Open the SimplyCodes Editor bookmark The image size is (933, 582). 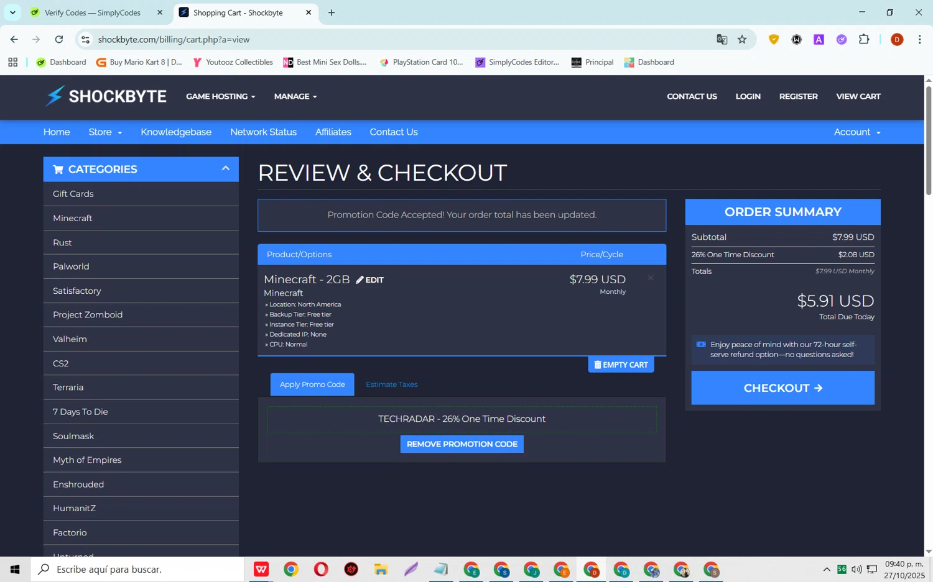(518, 62)
